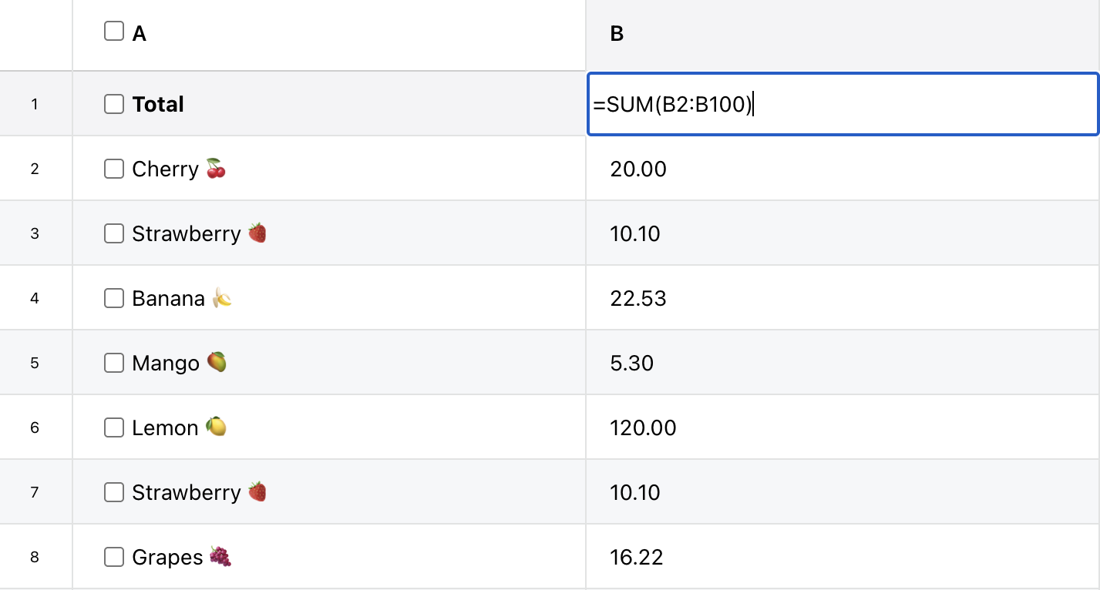Viewport: 1100px width, 590px height.
Task: Select the Mango row checkbox
Action: coord(114,363)
